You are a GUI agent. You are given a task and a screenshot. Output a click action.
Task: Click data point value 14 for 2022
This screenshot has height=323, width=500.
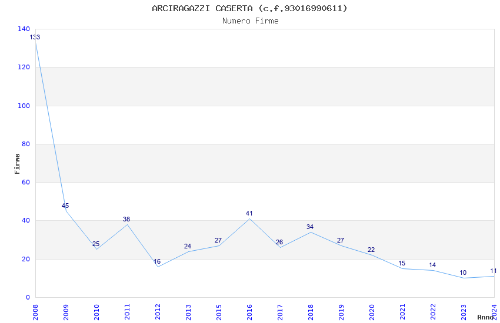tap(432, 265)
